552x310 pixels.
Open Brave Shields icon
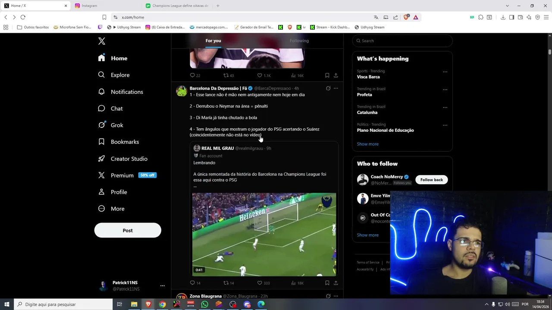(406, 17)
